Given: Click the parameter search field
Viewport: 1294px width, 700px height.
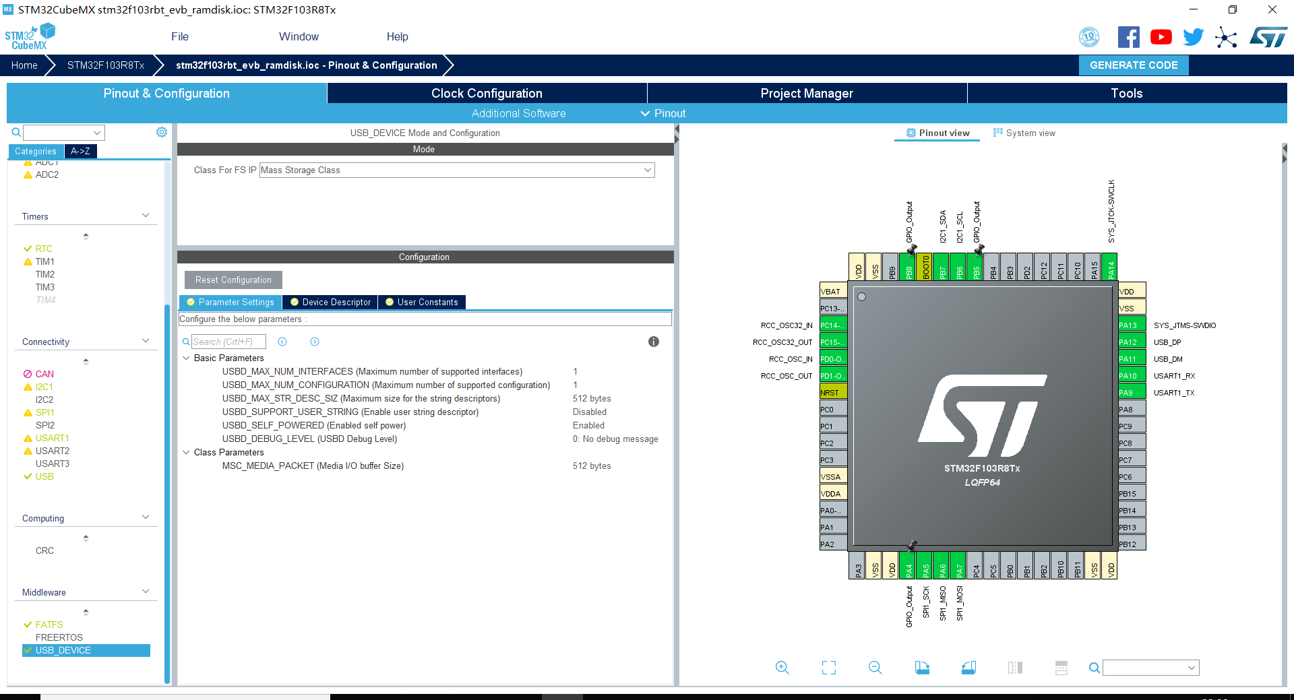Looking at the screenshot, I should coord(229,342).
